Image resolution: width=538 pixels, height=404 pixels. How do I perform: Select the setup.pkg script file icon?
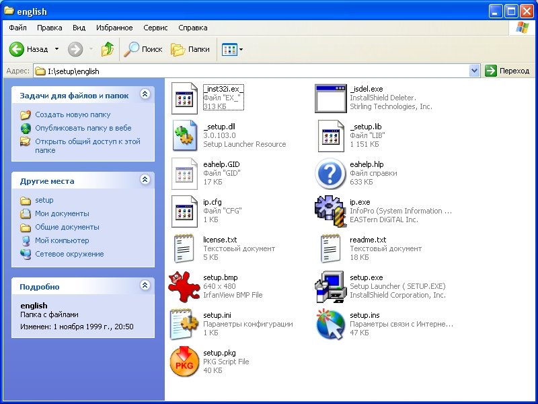click(184, 362)
